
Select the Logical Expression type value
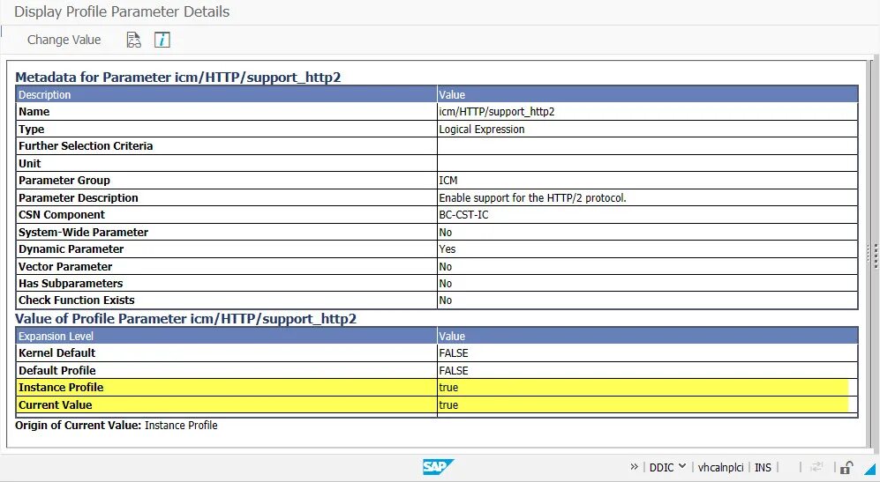tap(482, 129)
